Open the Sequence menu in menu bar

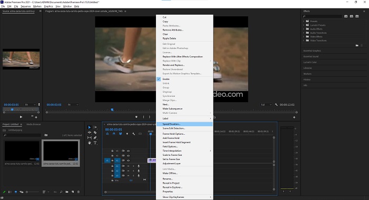(25, 6)
